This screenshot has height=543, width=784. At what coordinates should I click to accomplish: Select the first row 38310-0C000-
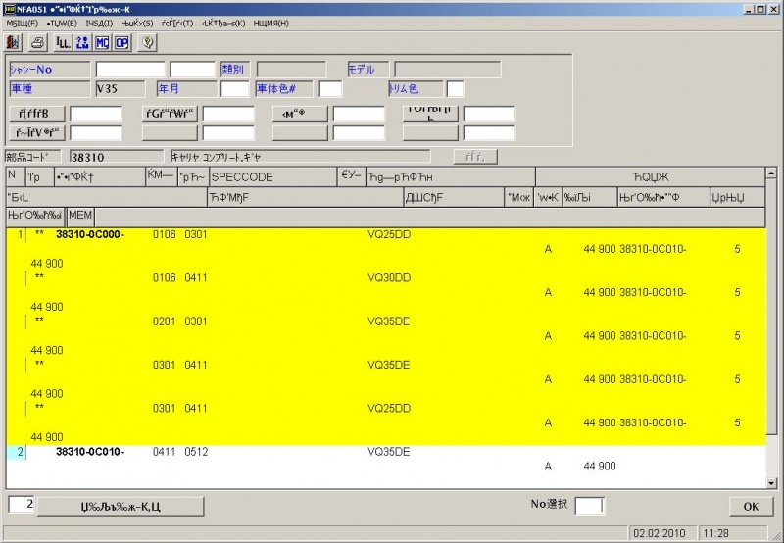pyautogui.click(x=89, y=234)
